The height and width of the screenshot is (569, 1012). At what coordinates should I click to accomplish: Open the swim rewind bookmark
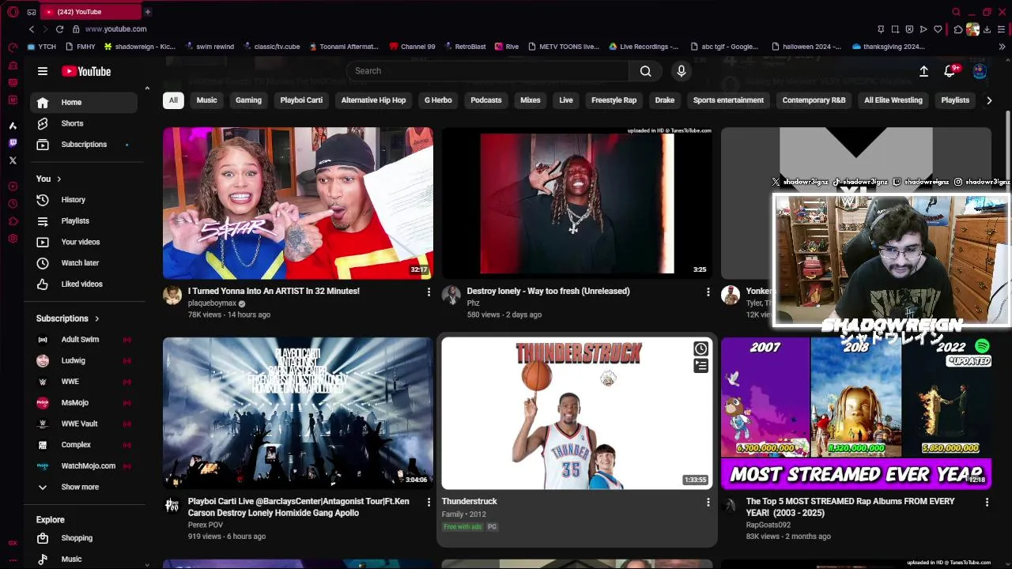[x=210, y=47]
